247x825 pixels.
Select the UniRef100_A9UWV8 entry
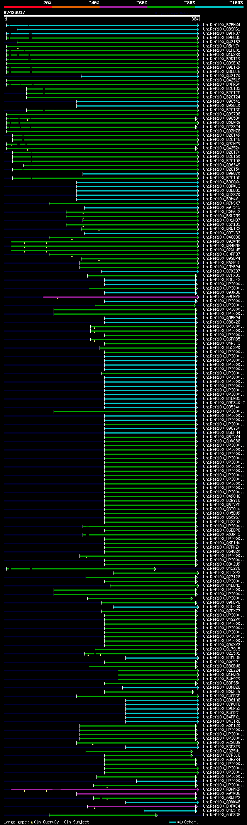click(x=222, y=297)
